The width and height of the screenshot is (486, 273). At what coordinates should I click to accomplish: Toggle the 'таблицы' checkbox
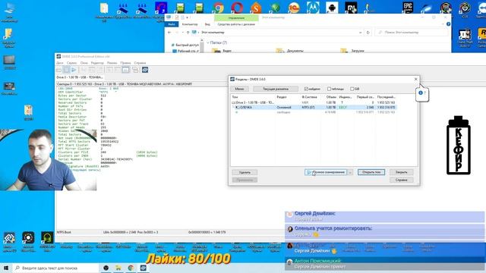[329, 89]
